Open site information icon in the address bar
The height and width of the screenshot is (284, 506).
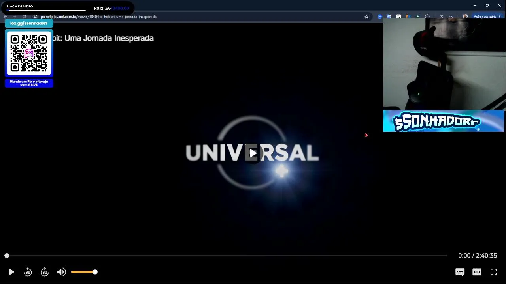35,17
